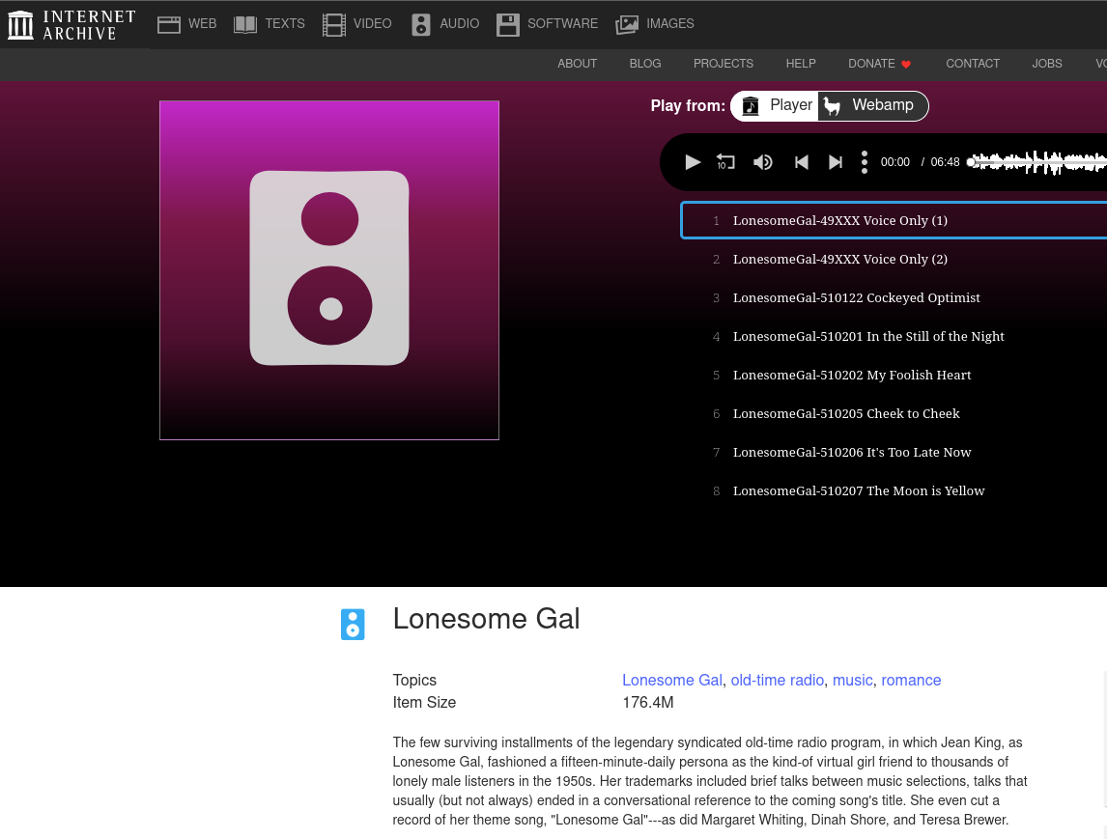Click the Lonesome Gal page title
Image resolution: width=1107 pixels, height=839 pixels.
pos(487,619)
